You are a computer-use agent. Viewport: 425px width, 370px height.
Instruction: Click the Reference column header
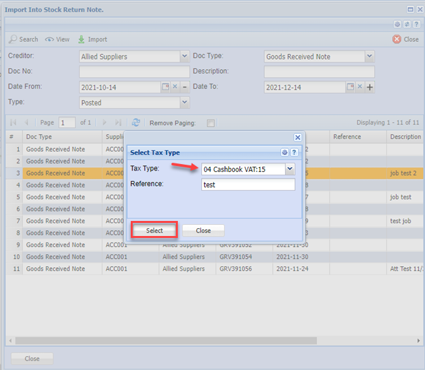tap(347, 137)
